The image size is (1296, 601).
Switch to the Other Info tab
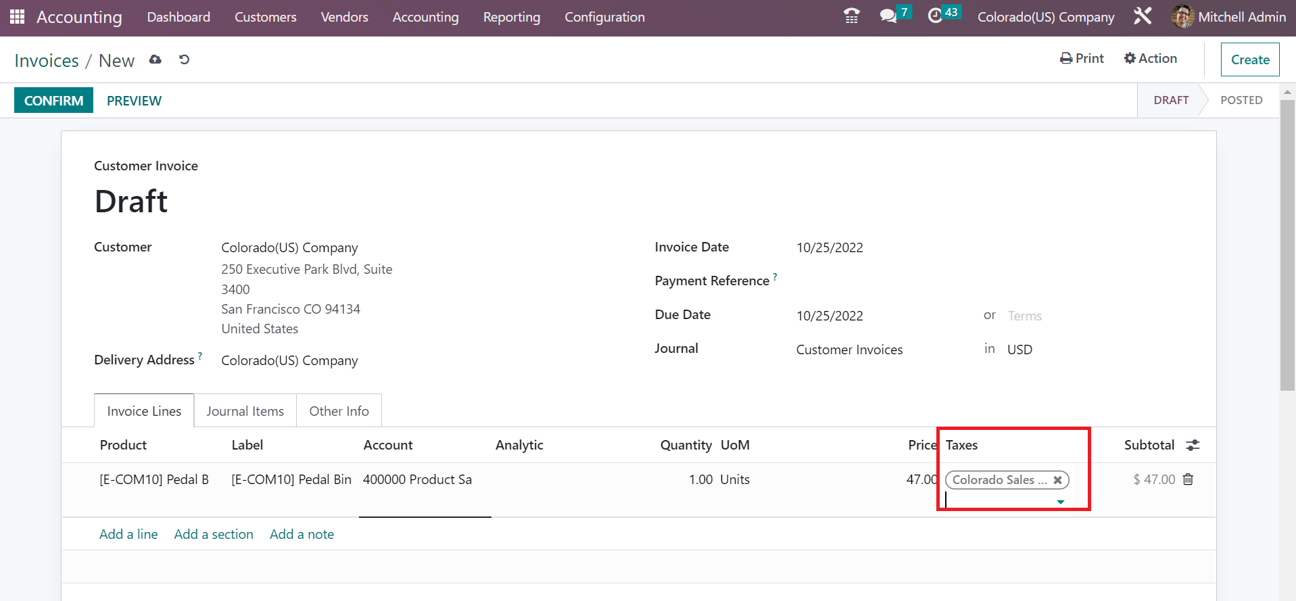pyautogui.click(x=339, y=411)
